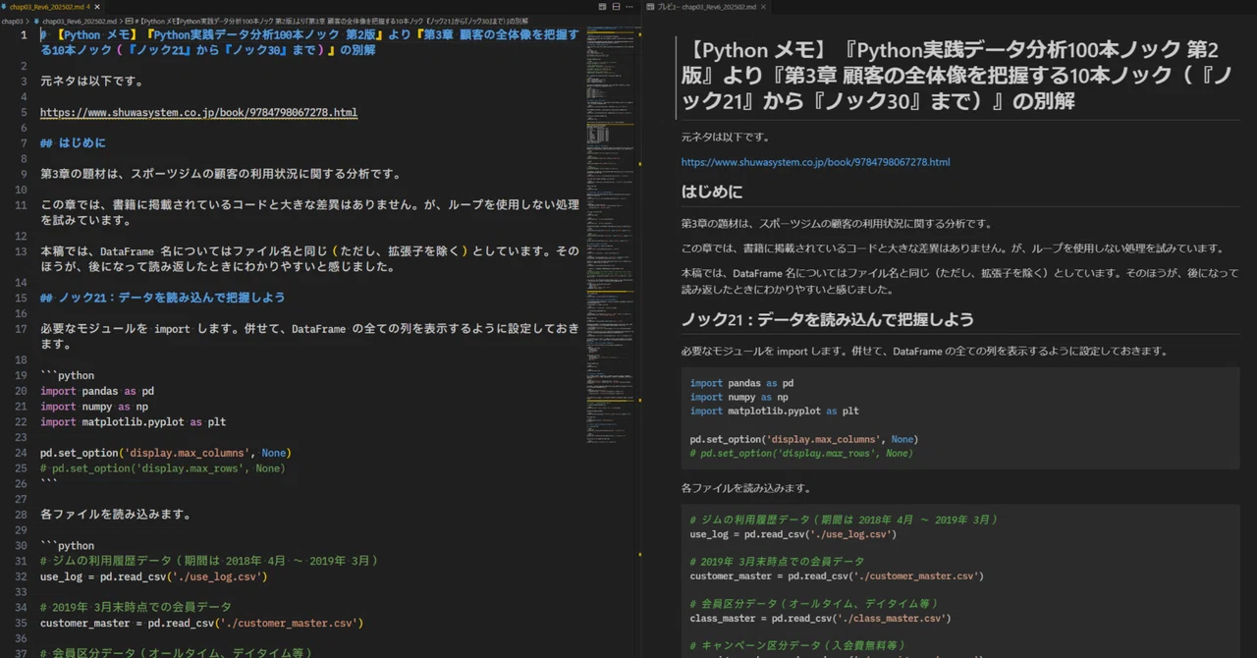The width and height of the screenshot is (1257, 658).
Task: Follow the shuwasystem URL in the editor
Action: click(198, 113)
